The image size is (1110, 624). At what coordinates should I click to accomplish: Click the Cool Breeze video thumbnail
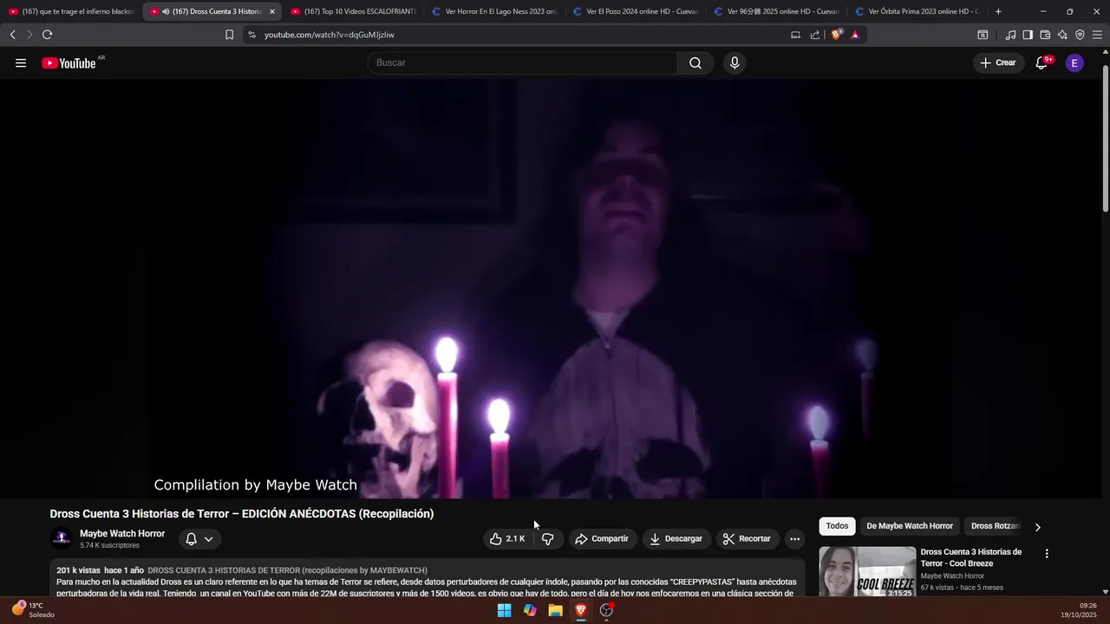[867, 572]
